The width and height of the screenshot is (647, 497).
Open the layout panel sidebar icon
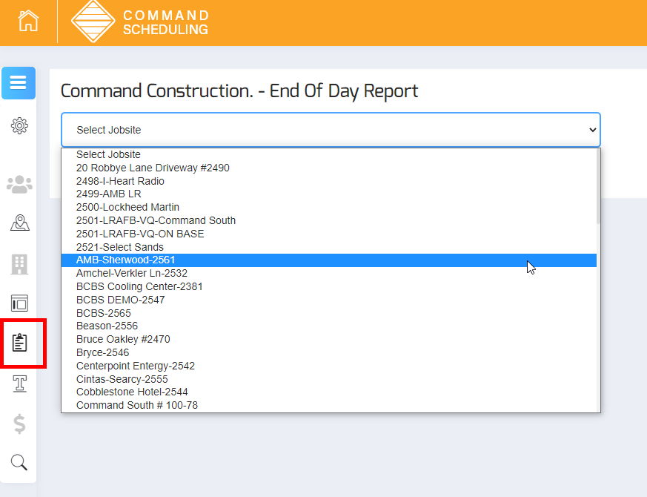point(19,303)
